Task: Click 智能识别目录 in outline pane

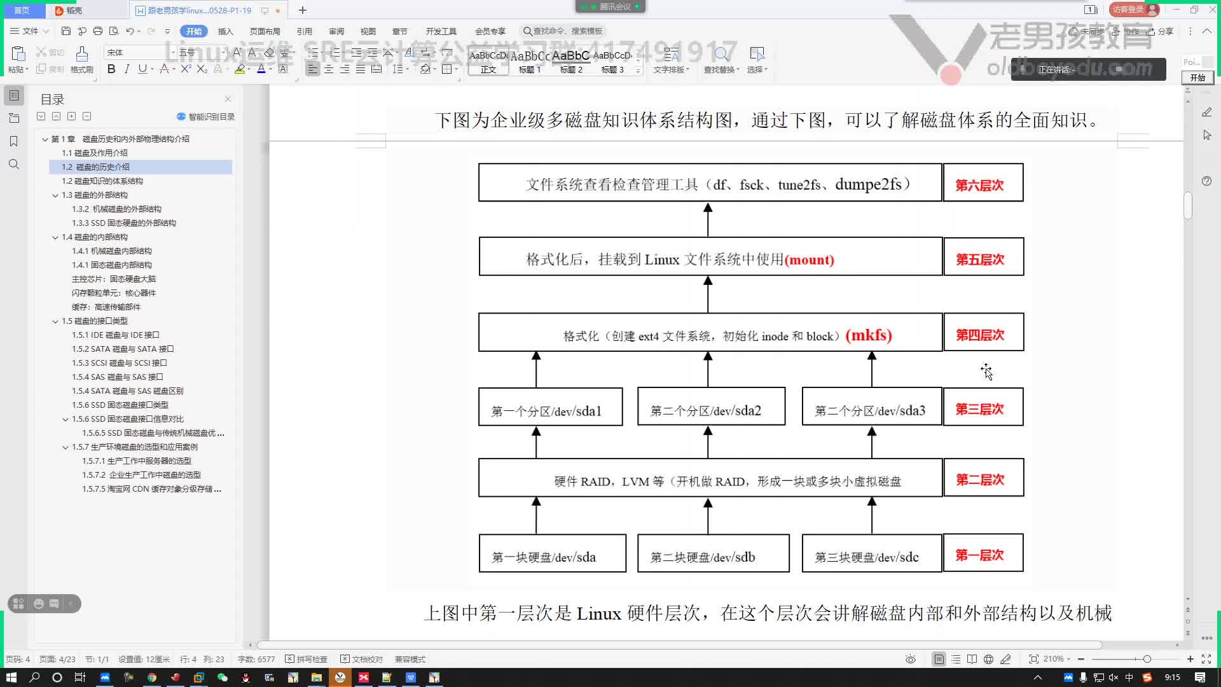Action: click(x=205, y=116)
